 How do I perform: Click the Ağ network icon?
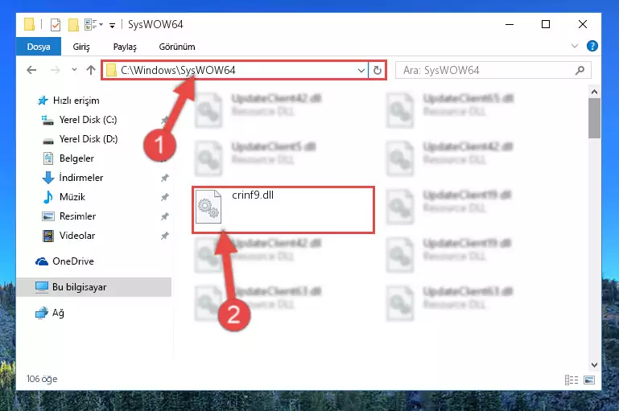(x=42, y=313)
